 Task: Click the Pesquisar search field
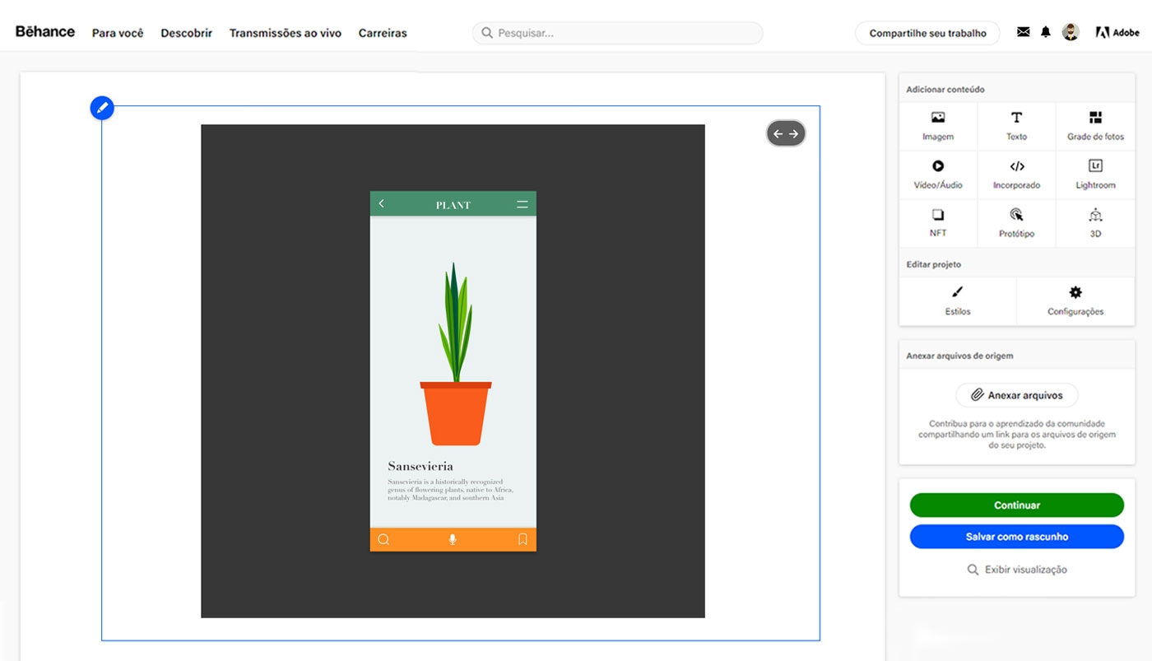(x=617, y=33)
